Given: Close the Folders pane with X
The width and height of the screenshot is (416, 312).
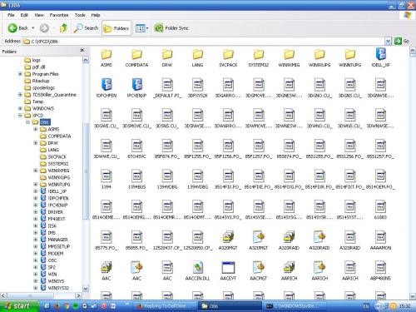Looking at the screenshot, I should [82, 50].
